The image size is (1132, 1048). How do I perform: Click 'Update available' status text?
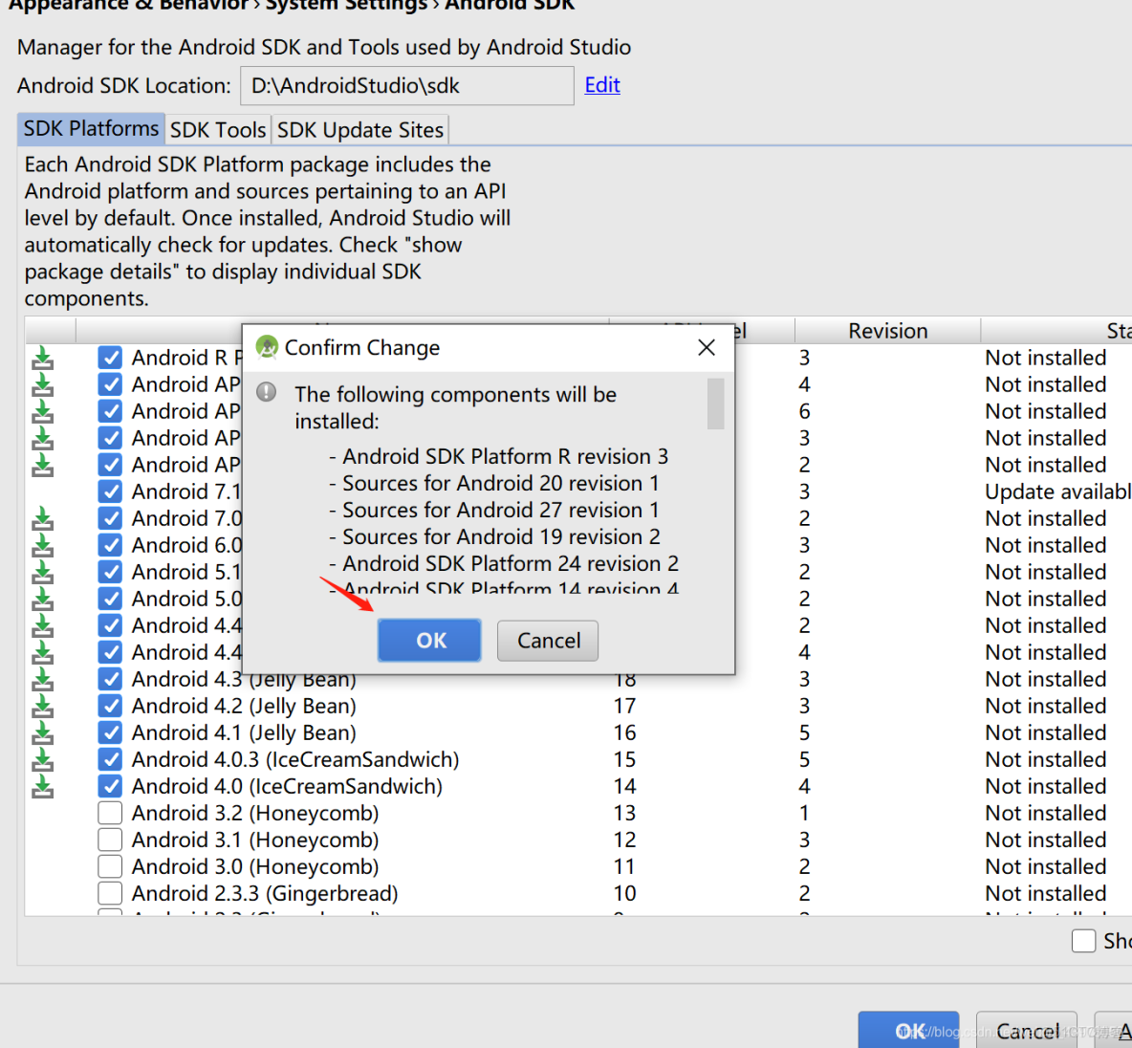(1057, 491)
